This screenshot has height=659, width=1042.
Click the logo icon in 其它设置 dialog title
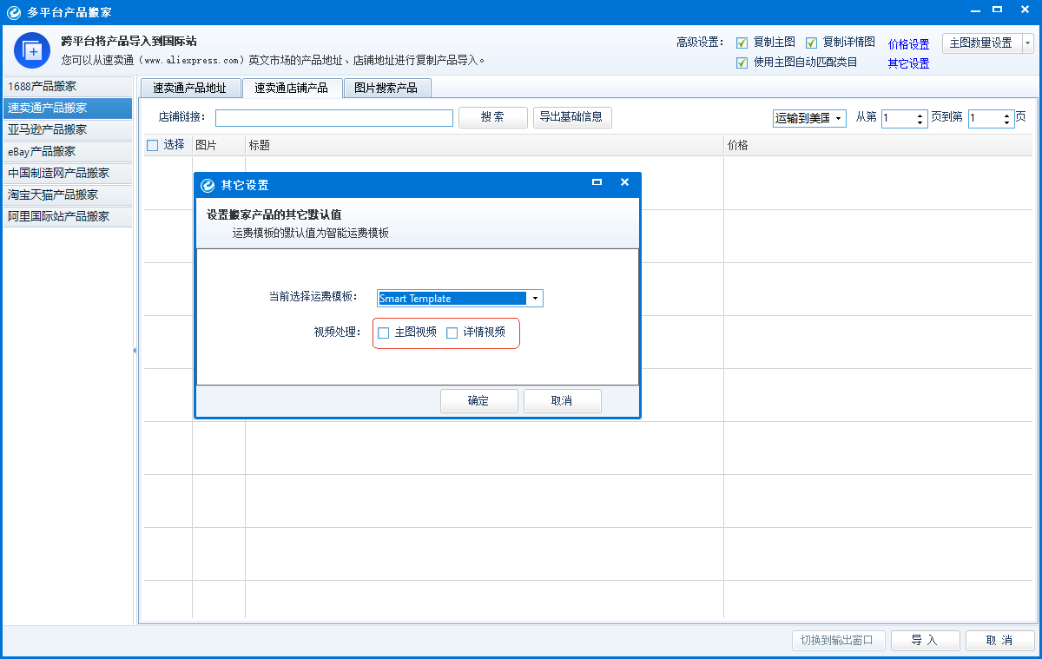[x=208, y=185]
